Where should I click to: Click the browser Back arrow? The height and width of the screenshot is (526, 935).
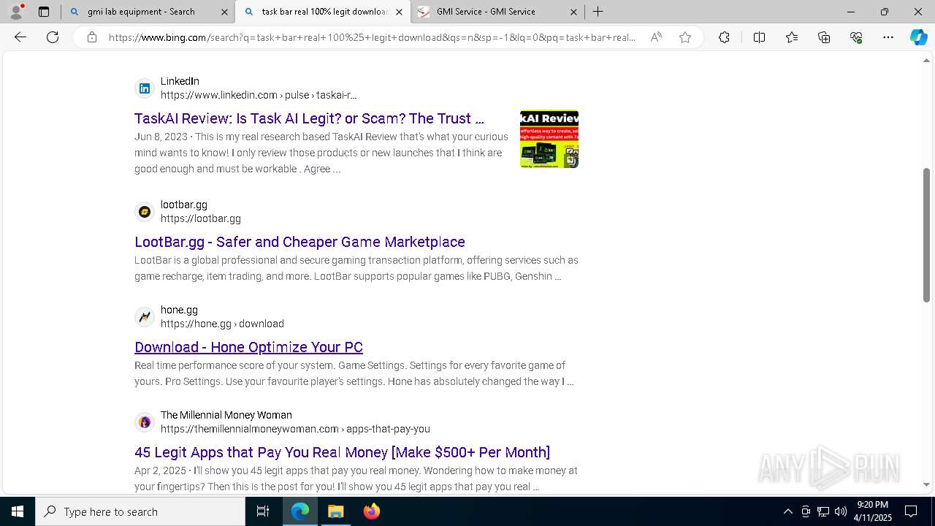pos(20,37)
